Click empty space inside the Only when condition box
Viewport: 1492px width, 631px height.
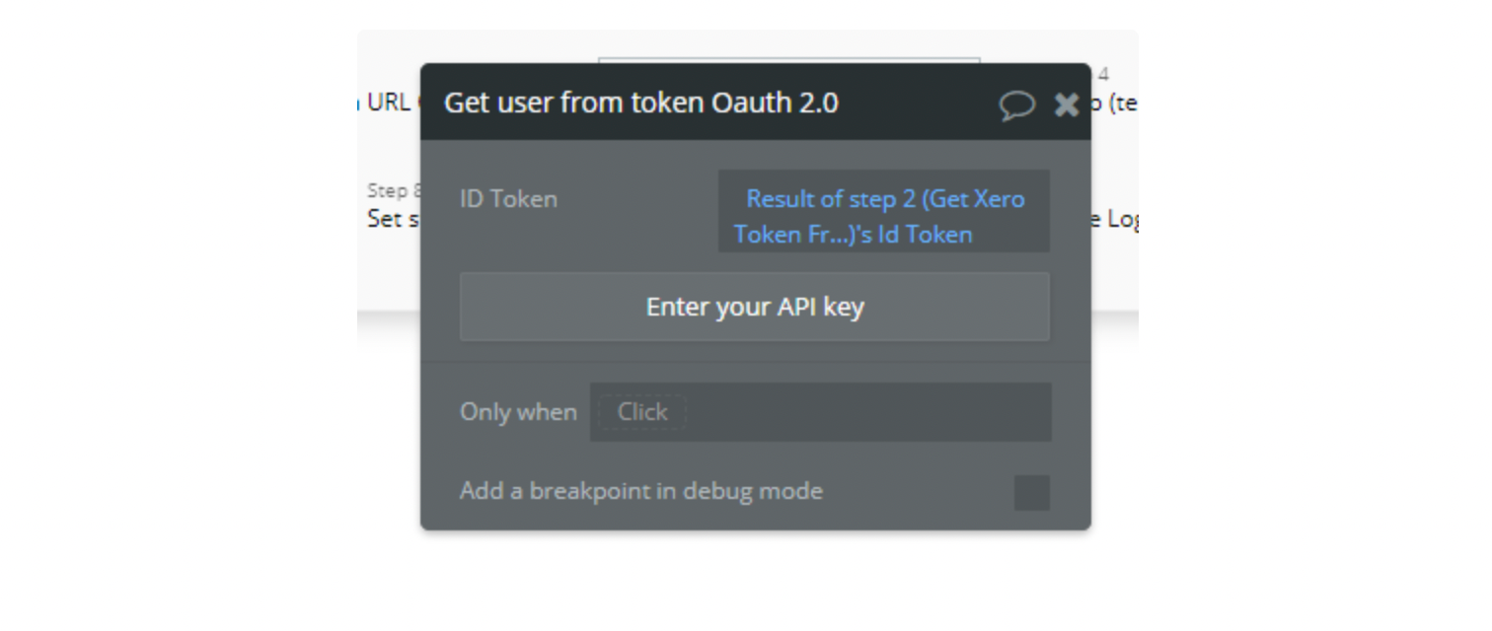click(868, 412)
